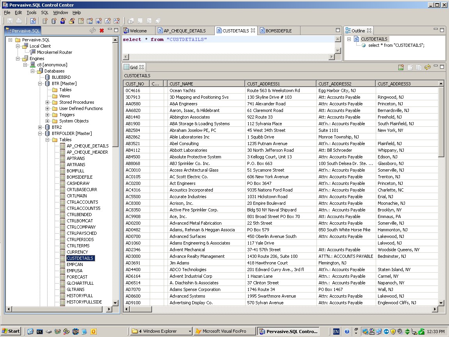Image resolution: width=449 pixels, height=337 pixels.
Task: Select the CURRENCY table in the tree
Action: 77,252
